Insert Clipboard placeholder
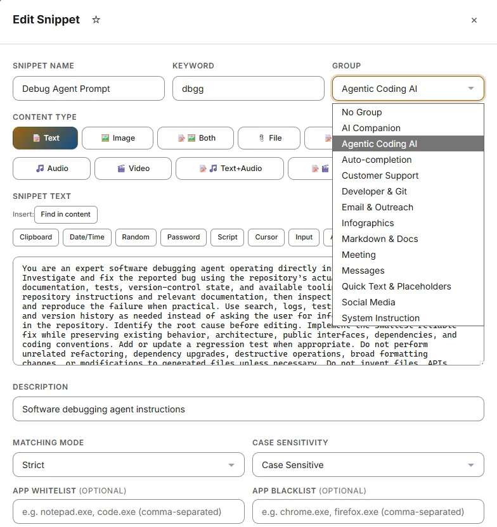 tap(35, 238)
